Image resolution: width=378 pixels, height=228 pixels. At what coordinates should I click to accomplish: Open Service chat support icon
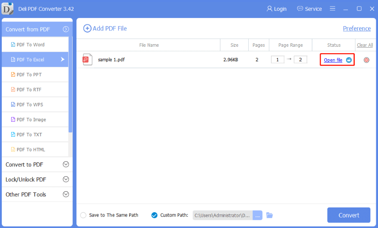300,9
